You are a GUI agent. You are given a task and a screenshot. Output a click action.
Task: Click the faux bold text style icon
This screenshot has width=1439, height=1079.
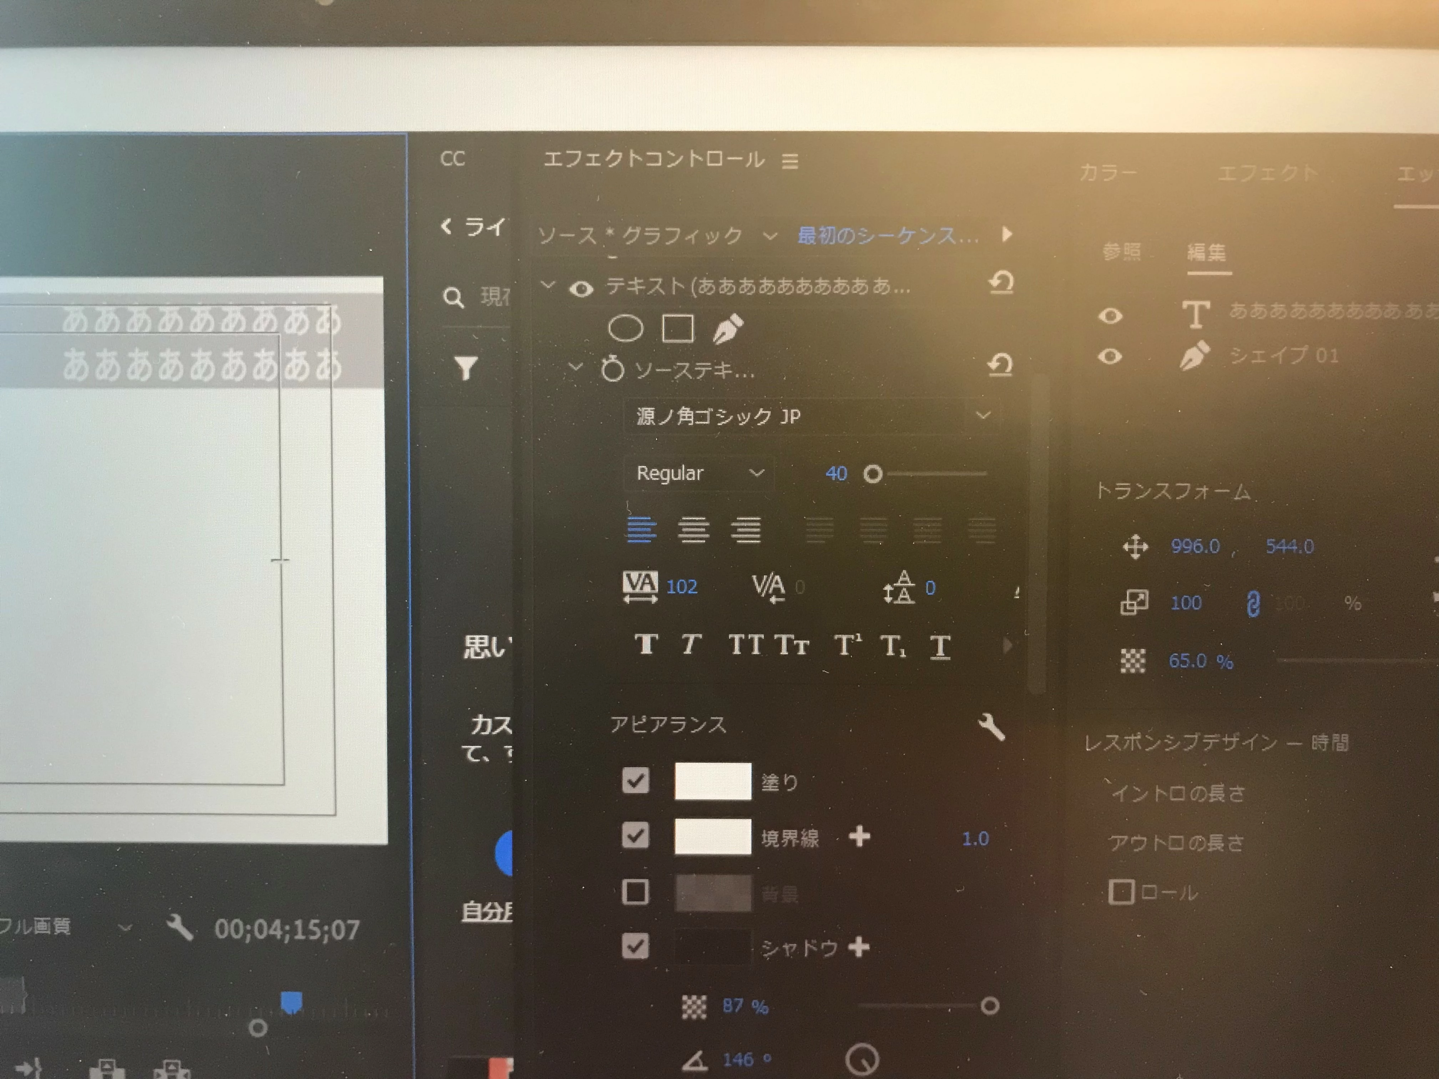click(x=646, y=644)
